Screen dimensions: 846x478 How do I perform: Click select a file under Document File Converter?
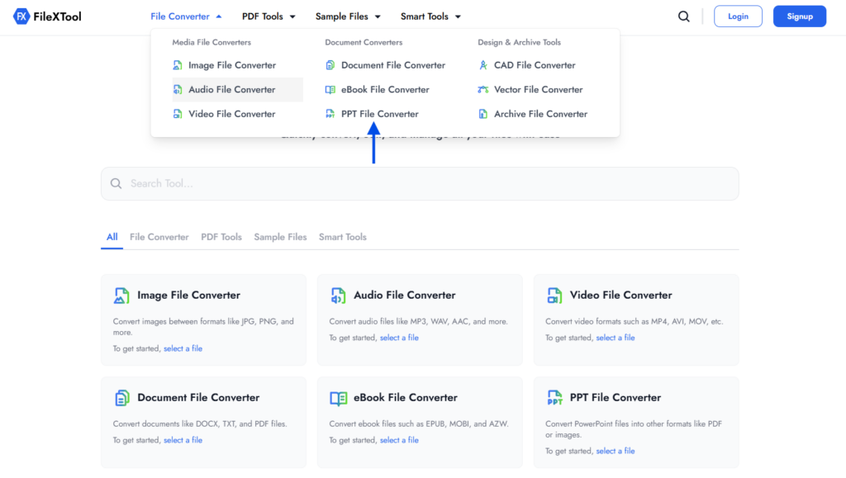183,440
